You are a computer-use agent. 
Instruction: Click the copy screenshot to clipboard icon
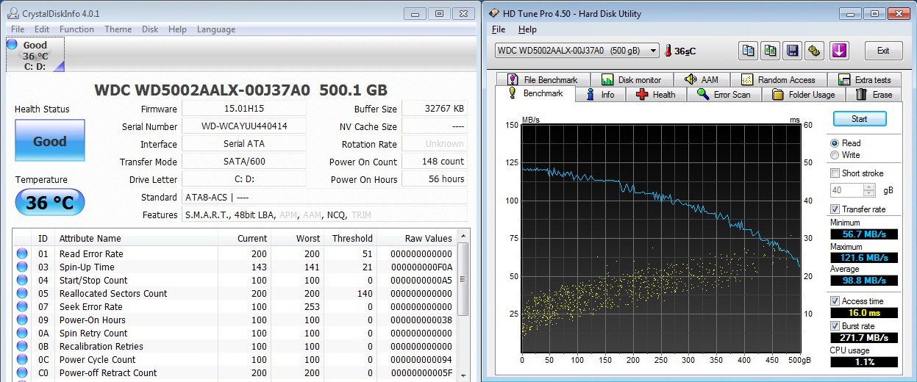[x=770, y=51]
